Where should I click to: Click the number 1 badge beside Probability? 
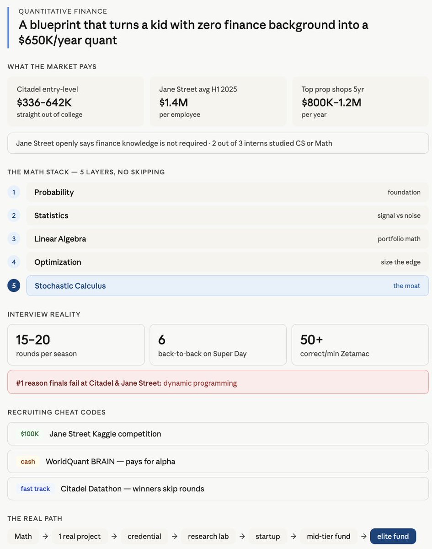14,192
